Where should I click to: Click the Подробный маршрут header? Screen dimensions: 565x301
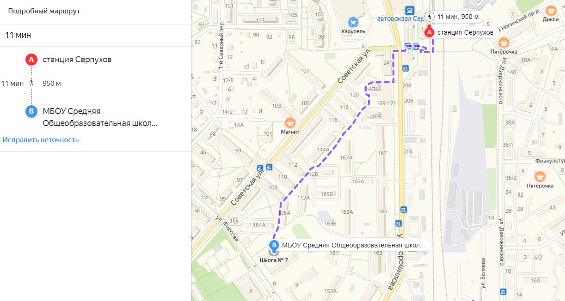44,11
